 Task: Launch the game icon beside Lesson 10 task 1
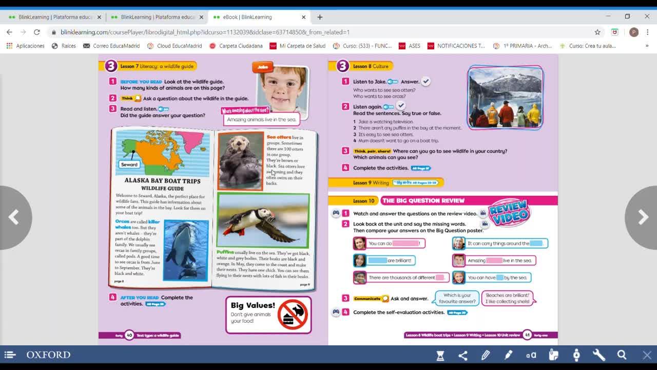336,213
